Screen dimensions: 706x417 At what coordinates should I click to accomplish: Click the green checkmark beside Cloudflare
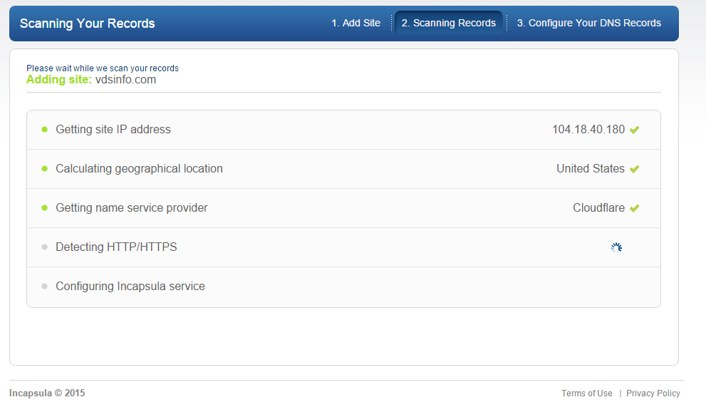click(635, 208)
